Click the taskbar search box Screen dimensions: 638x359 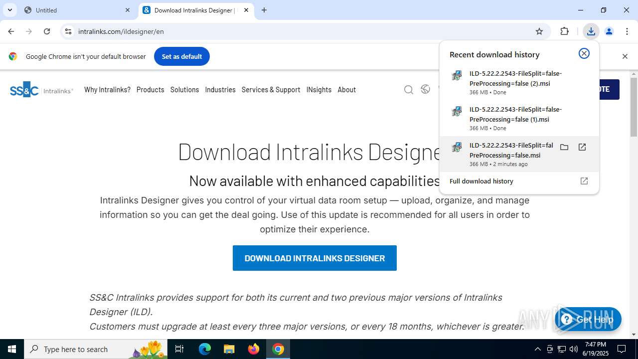coord(96,349)
